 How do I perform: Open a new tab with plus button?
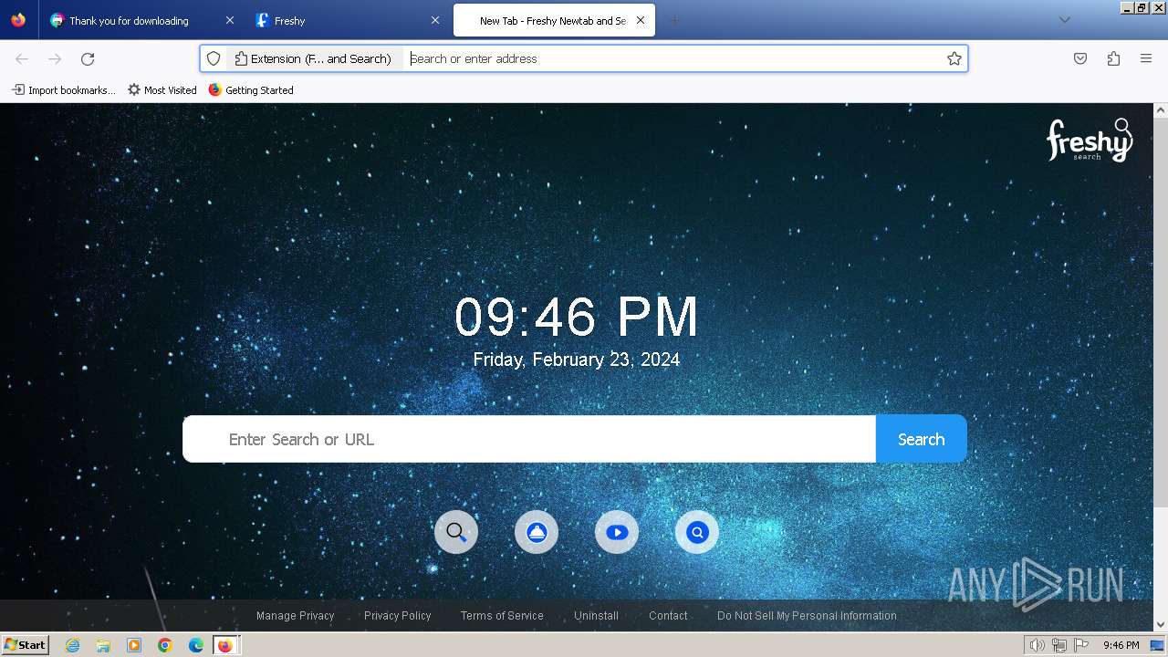point(675,20)
